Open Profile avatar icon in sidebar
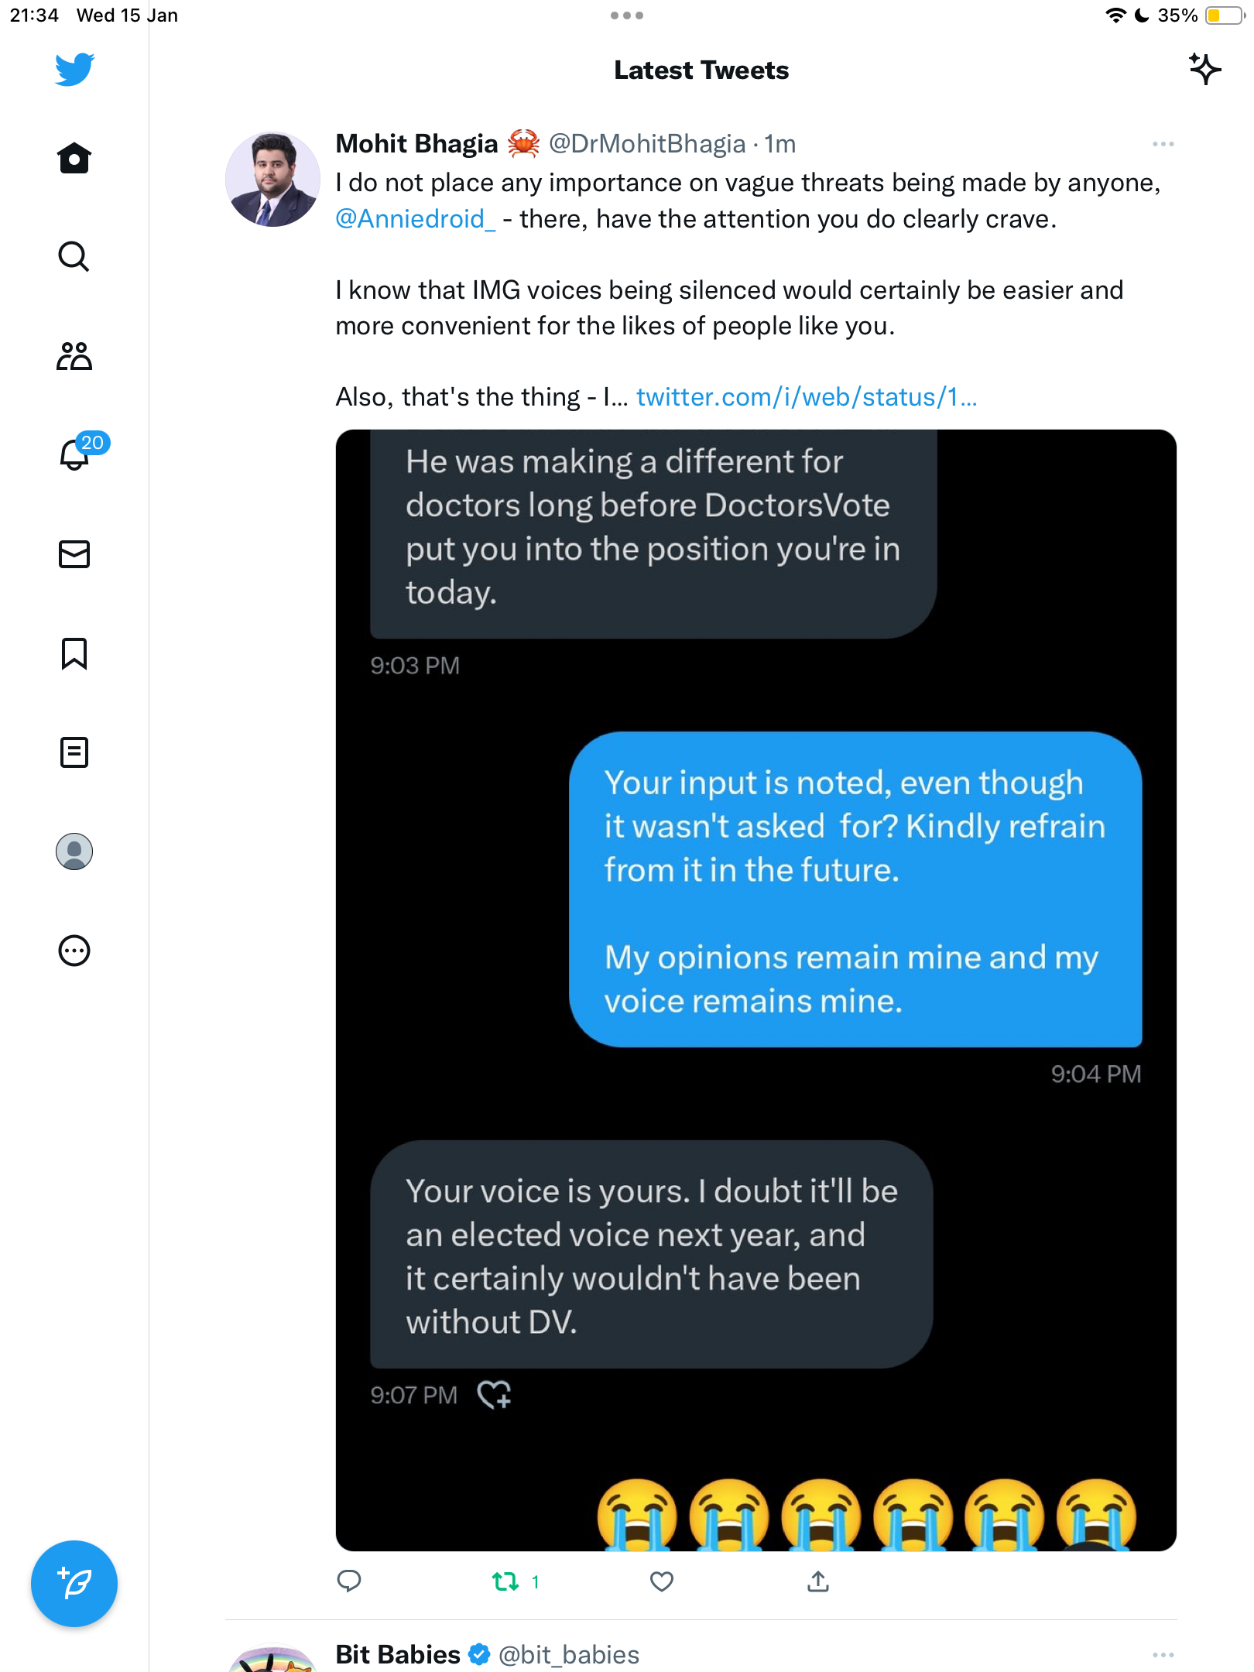1254x1672 pixels. point(74,851)
